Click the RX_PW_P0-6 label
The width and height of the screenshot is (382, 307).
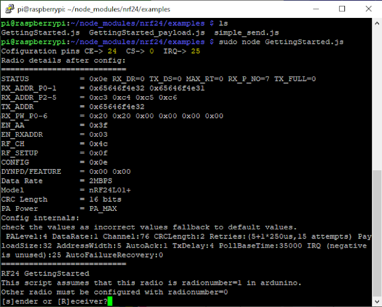(x=24, y=116)
